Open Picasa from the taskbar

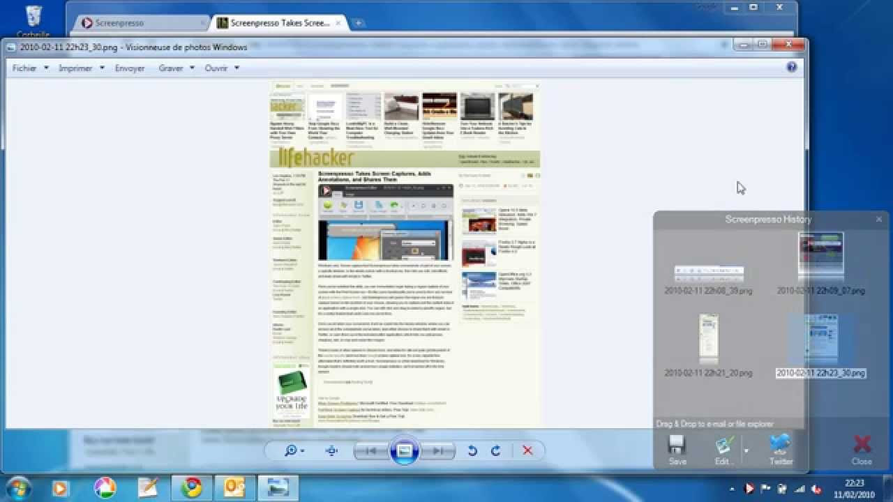click(105, 488)
